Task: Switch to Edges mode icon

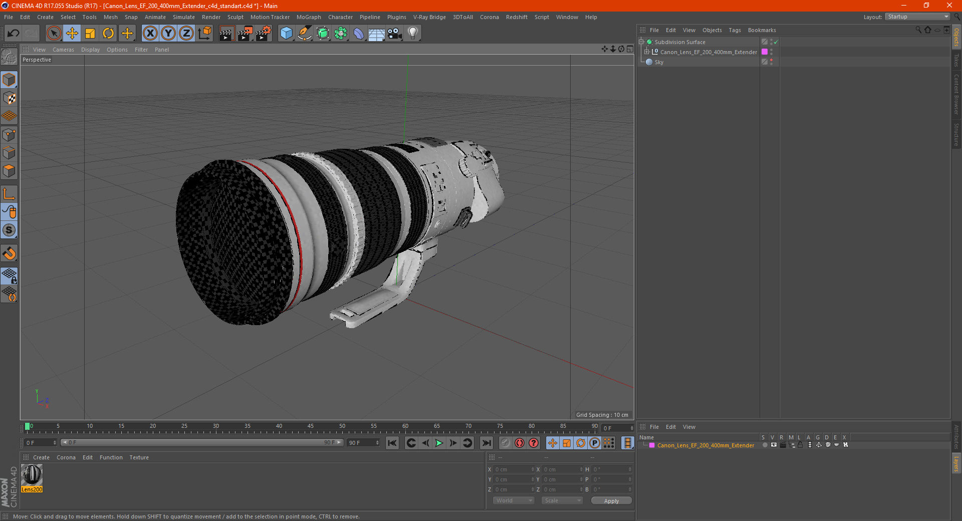Action: tap(9, 153)
